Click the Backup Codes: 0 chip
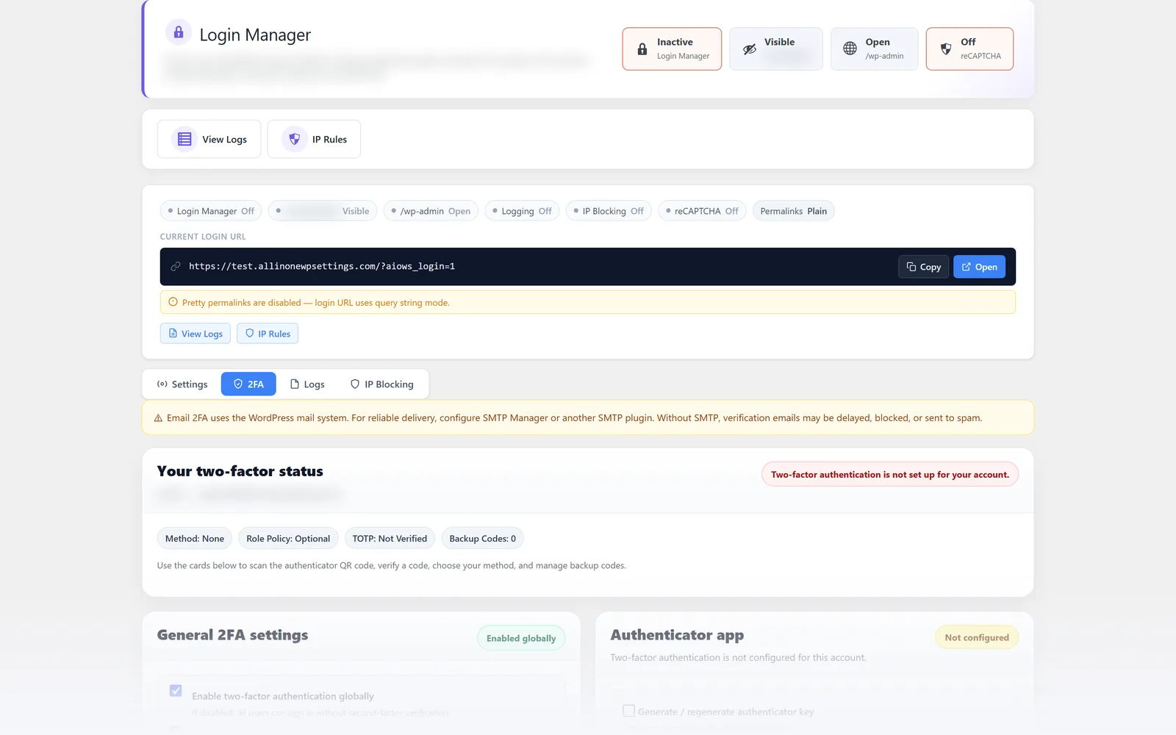 tap(483, 539)
